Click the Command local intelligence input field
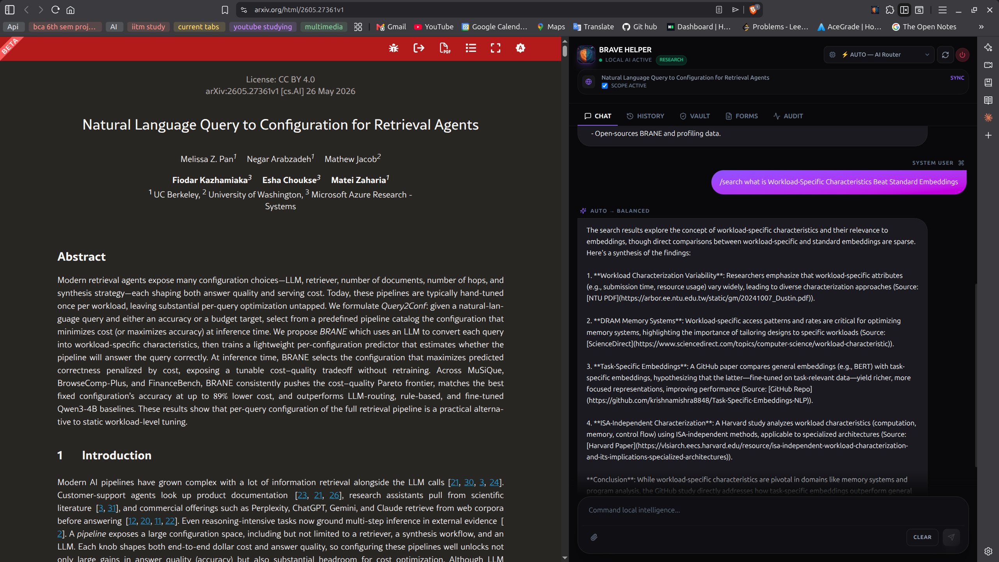 tap(773, 510)
